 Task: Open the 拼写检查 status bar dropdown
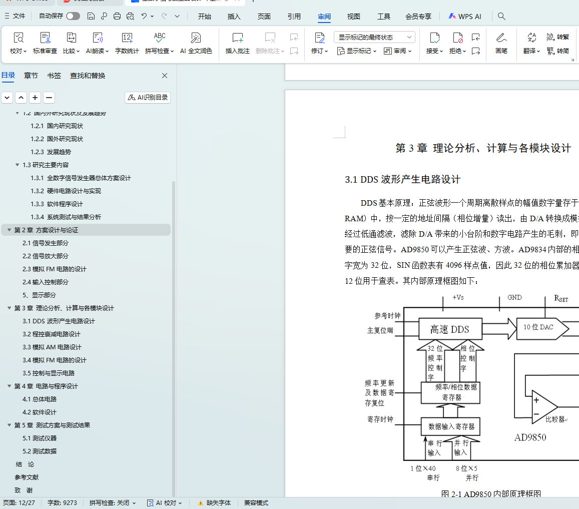pyautogui.click(x=113, y=503)
